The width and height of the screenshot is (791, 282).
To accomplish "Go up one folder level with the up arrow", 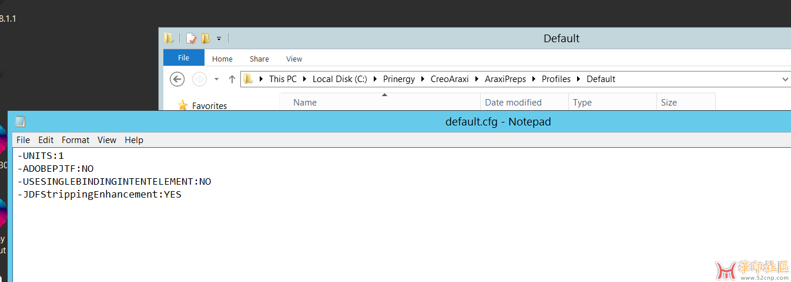I will point(232,79).
